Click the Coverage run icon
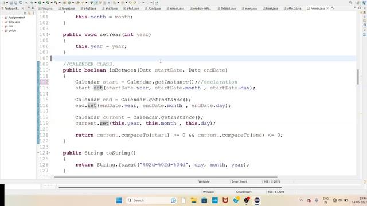 tap(48, 3)
